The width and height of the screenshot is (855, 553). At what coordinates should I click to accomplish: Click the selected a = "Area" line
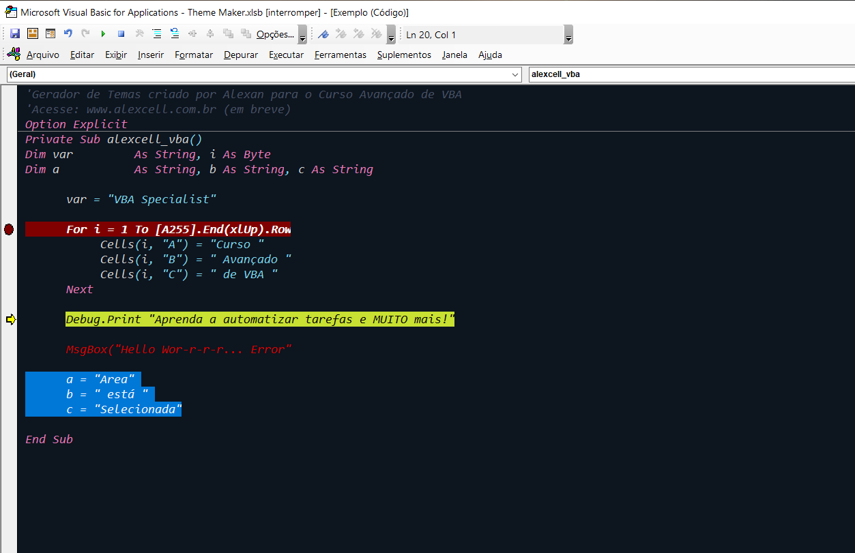83,379
